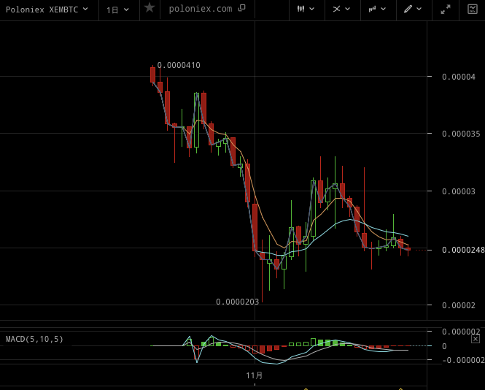Click the chart snapshot icon

click(473, 9)
